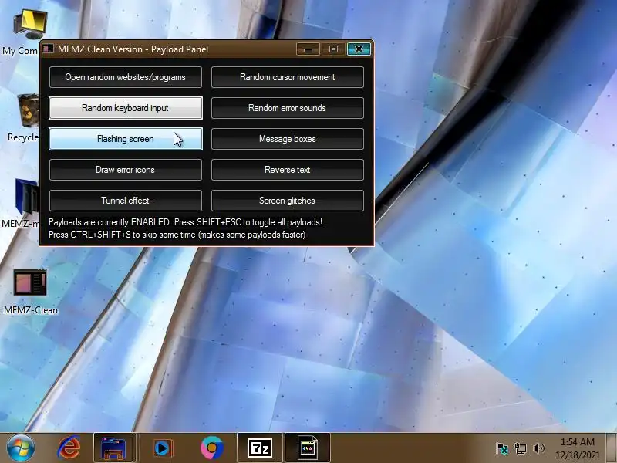The height and width of the screenshot is (463, 617).
Task: Toggle the Open random websites/programs payload
Action: point(126,77)
